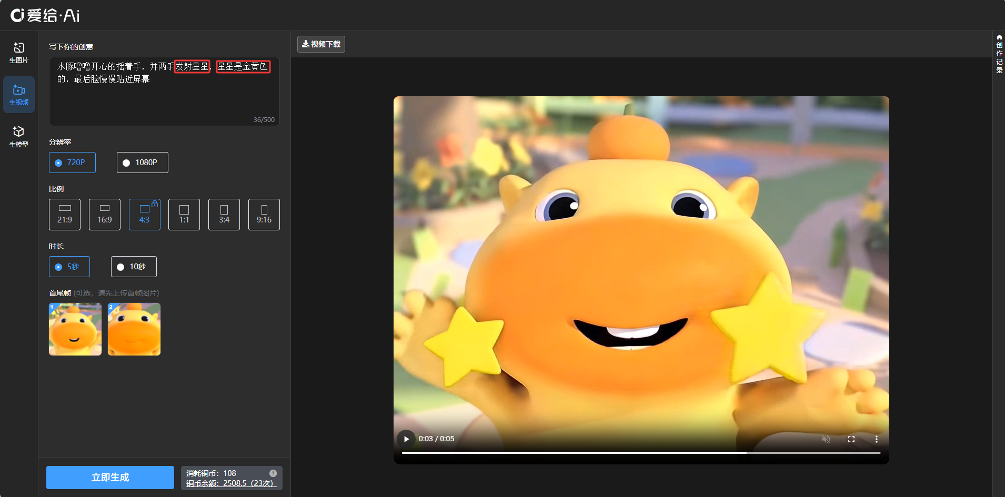This screenshot has width=1005, height=497.
Task: Click the 爱给·Ai logo
Action: point(45,15)
